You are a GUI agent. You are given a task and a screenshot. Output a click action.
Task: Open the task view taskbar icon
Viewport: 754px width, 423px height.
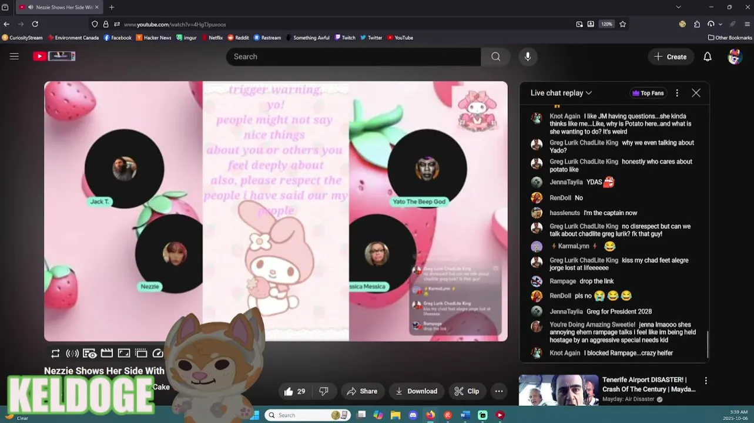(361, 415)
